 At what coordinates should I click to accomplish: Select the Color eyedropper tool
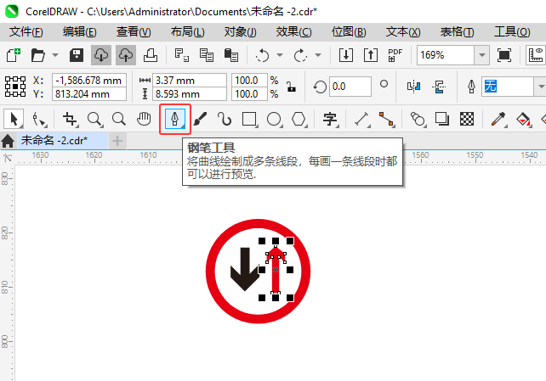498,120
